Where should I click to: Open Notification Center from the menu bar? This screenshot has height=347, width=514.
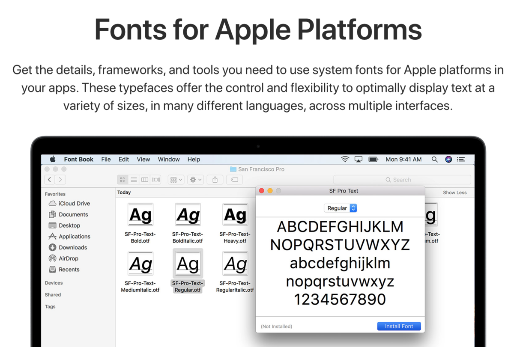[461, 159]
